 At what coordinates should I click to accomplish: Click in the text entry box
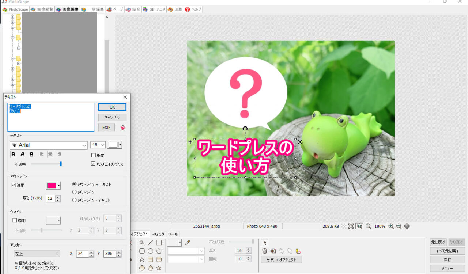(x=51, y=117)
